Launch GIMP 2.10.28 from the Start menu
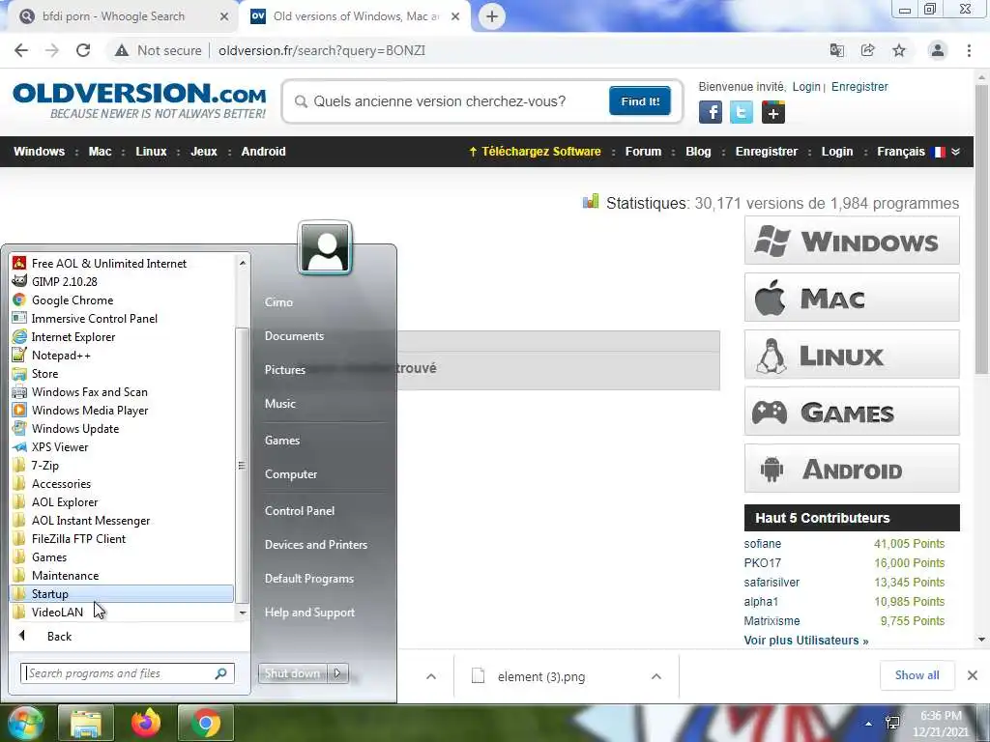 65,281
